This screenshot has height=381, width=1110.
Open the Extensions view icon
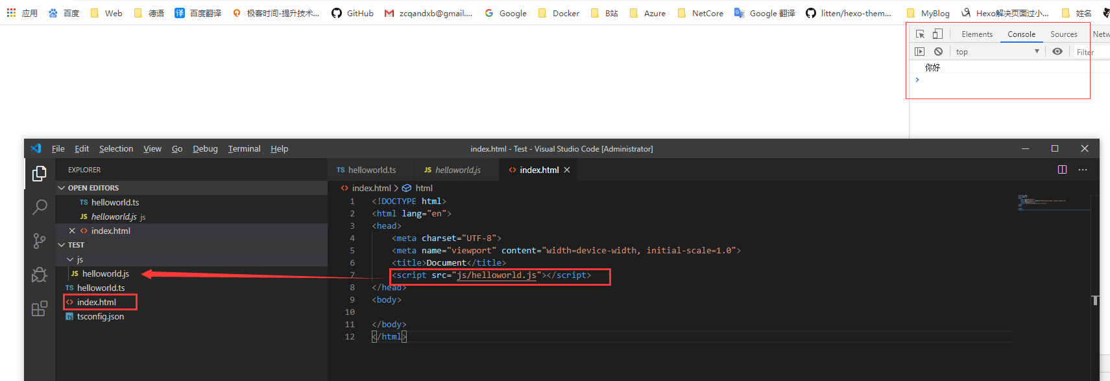(x=40, y=308)
